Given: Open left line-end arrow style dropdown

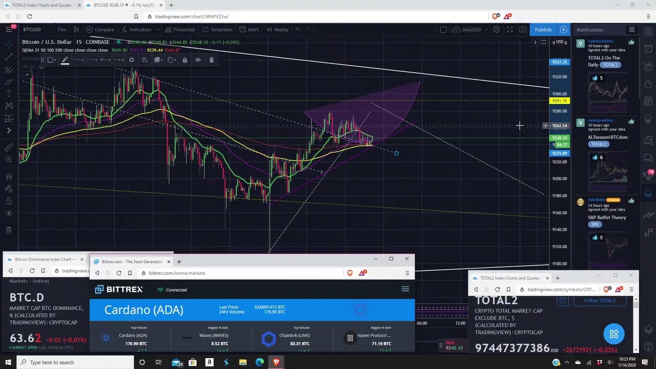Looking at the screenshot, I should click(105, 60).
